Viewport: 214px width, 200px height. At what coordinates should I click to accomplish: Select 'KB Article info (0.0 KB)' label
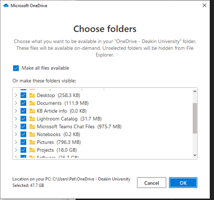click(x=61, y=111)
